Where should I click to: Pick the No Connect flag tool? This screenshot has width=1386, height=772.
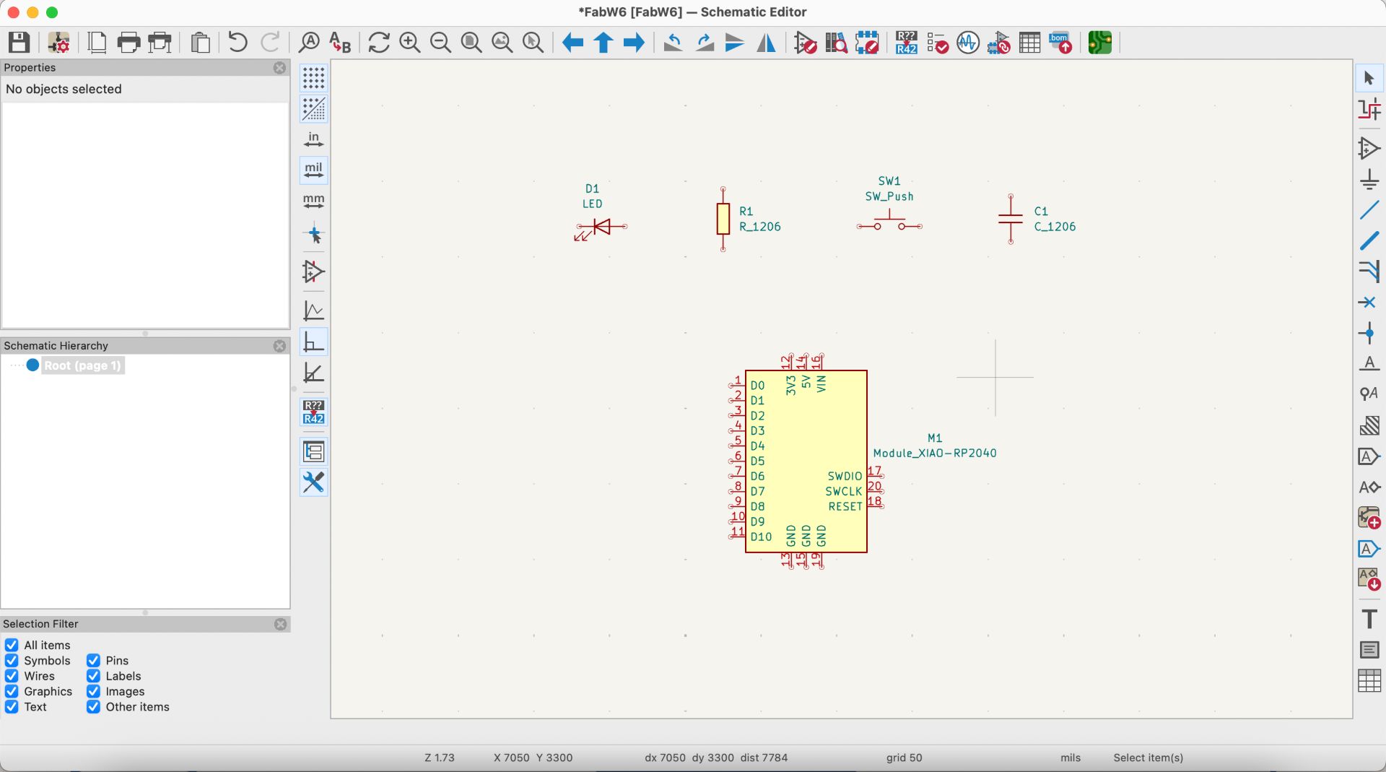pyautogui.click(x=1369, y=302)
